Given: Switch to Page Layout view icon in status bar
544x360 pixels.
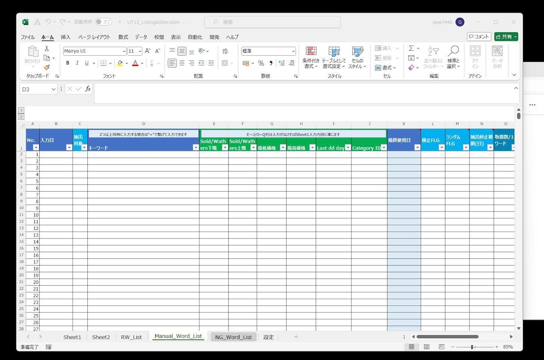Looking at the screenshot, I should point(427,347).
